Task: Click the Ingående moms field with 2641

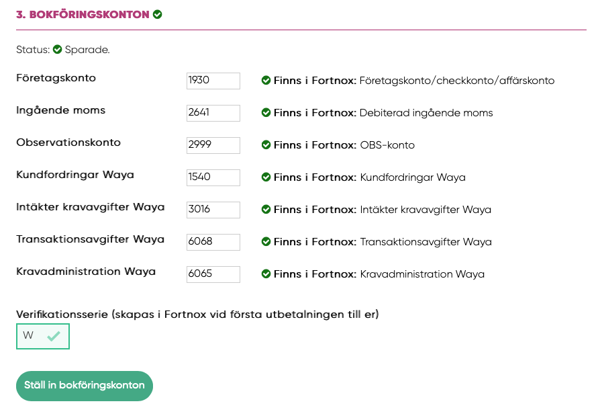Action: point(213,113)
